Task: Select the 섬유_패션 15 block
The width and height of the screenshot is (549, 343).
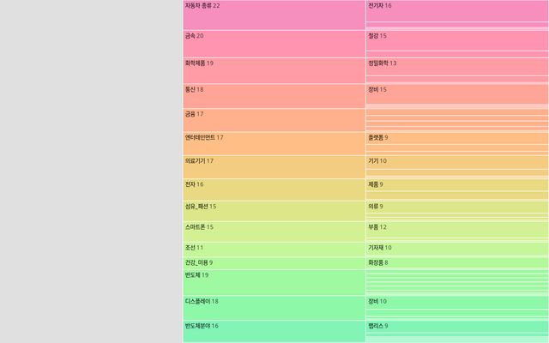Action: (x=274, y=211)
